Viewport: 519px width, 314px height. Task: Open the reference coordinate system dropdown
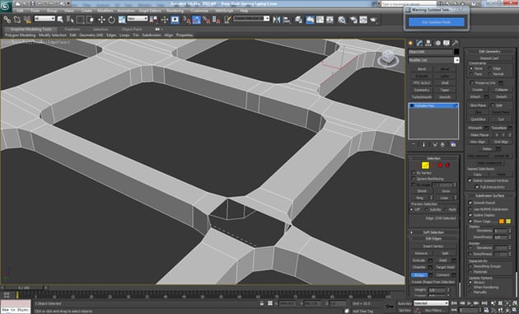pos(138,19)
